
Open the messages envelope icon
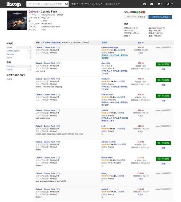[x=152, y=4]
